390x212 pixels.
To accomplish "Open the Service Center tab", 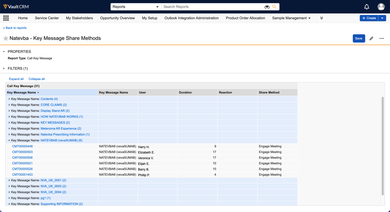I will 47,18.
